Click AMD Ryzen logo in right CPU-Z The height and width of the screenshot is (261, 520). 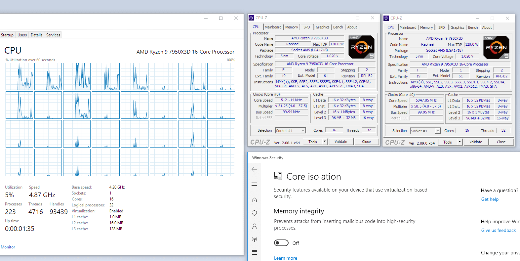click(497, 47)
